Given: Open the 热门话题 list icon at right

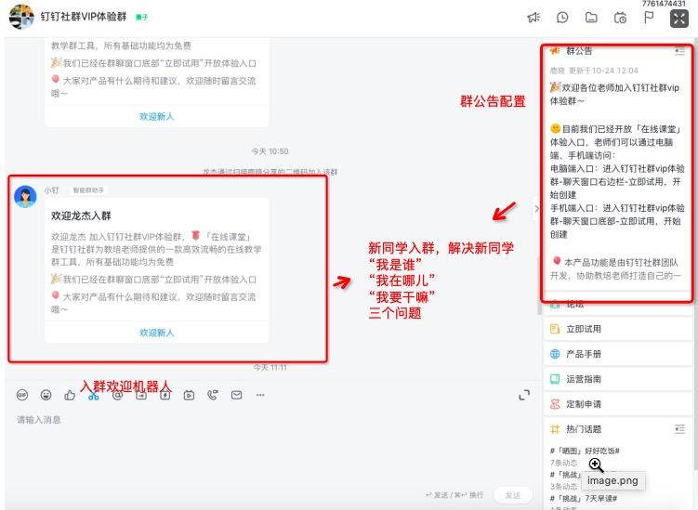Looking at the screenshot, I should point(679,429).
